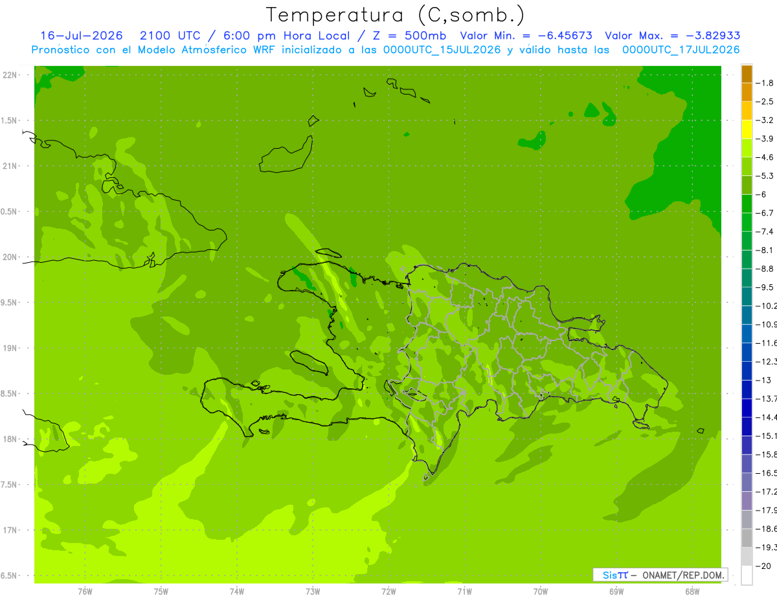Click the "-19.3" color scale value
The height and width of the screenshot is (600, 777).
[x=766, y=548]
